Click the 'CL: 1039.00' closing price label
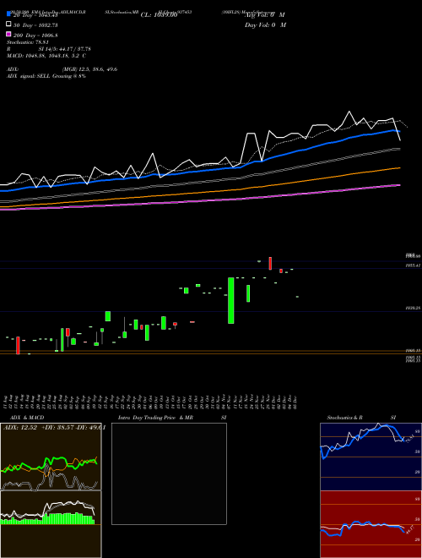 [159, 15]
